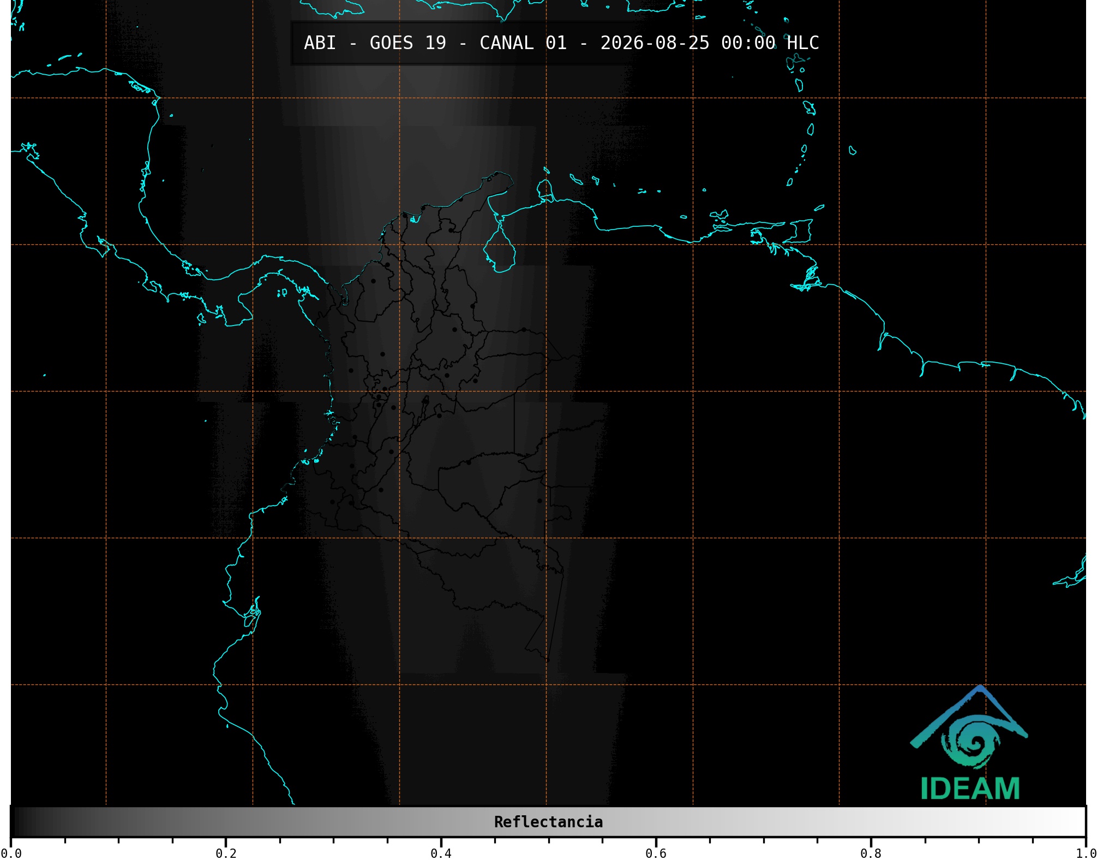The width and height of the screenshot is (1097, 860).
Task: Click the colorbar tick label 0.2
Action: point(226,853)
